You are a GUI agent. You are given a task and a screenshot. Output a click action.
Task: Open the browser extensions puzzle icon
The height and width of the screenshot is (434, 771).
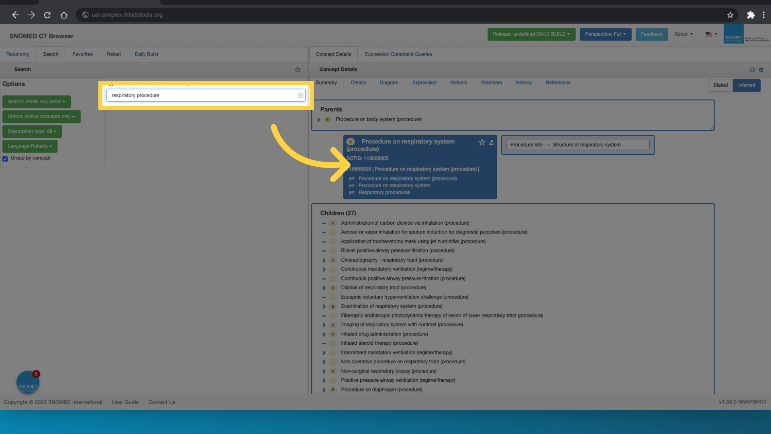751,15
